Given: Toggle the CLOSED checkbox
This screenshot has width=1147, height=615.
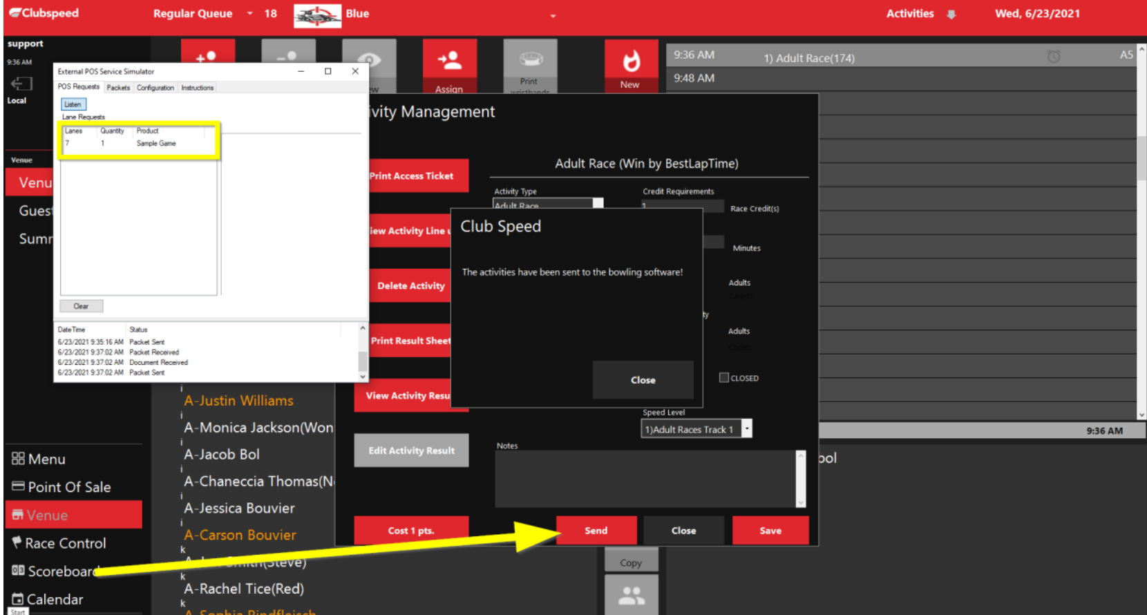Looking at the screenshot, I should pyautogui.click(x=724, y=378).
